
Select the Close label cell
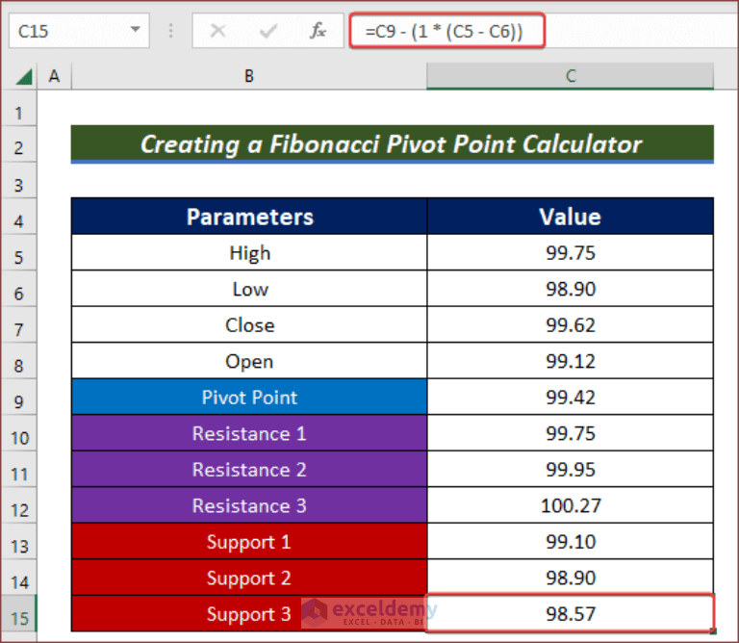tap(249, 324)
